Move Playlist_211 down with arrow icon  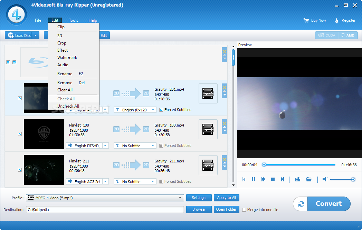[x=225, y=167]
